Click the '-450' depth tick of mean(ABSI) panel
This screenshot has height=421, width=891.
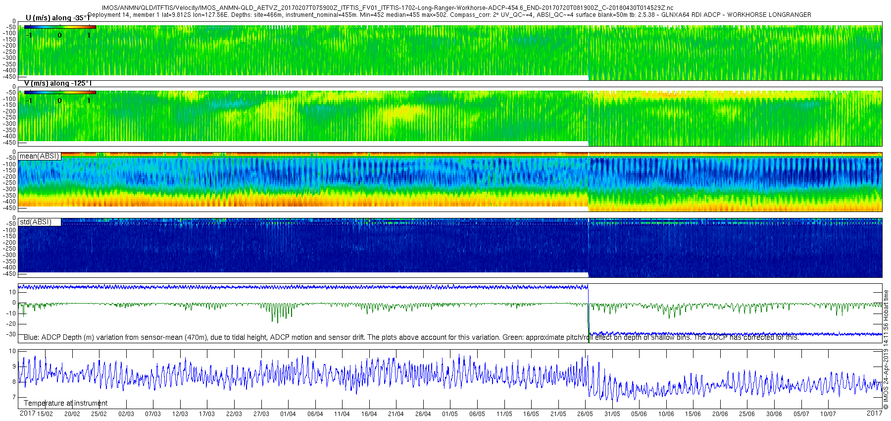click(9, 208)
